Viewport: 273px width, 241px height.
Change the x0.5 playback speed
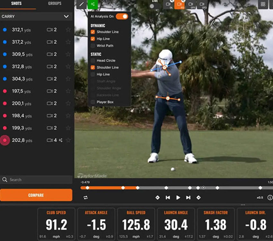[x=260, y=198]
